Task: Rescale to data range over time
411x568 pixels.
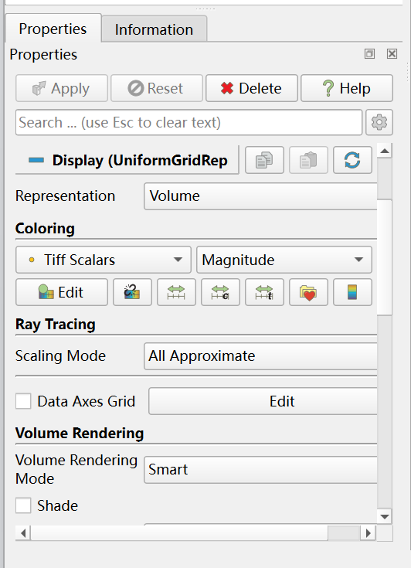Action: (x=264, y=292)
